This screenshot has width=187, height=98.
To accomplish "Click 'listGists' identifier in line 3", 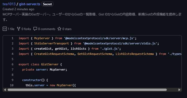I will point(78,49).
